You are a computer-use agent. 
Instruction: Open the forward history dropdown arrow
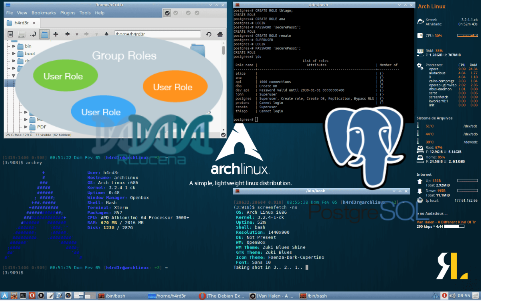(x=96, y=34)
